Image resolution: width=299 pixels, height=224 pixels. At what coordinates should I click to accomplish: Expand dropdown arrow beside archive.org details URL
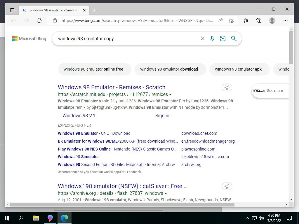(x=166, y=194)
